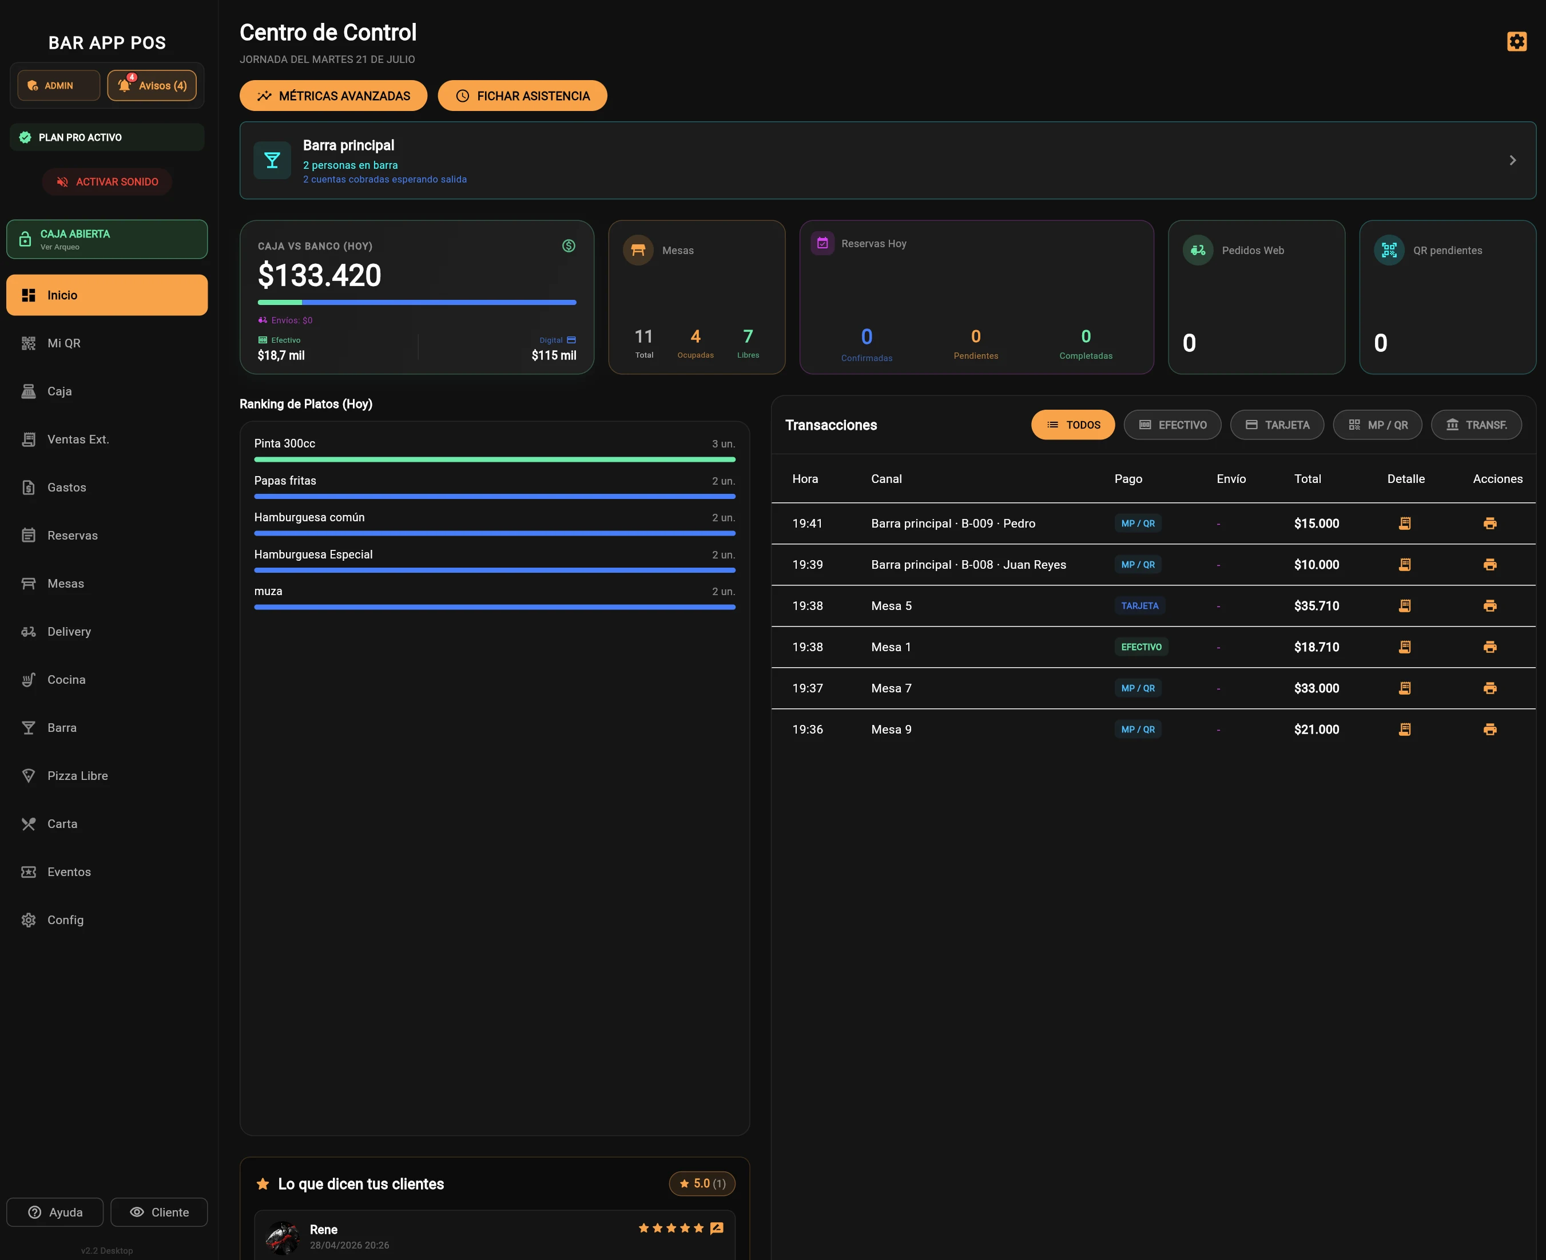Click "$35.710" total for Mesa 5

pos(1317,606)
